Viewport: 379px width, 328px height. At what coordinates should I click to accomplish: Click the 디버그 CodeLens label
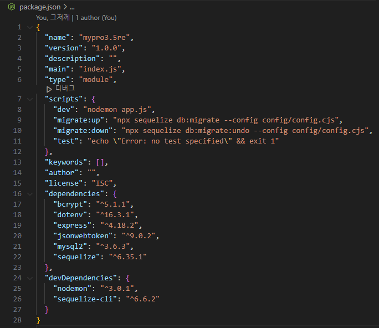click(x=65, y=89)
